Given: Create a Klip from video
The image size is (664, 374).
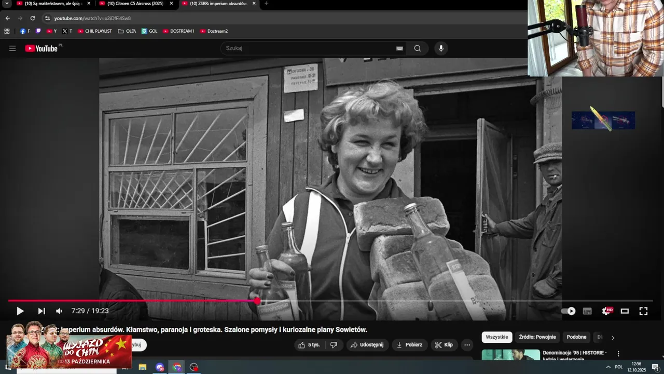Looking at the screenshot, I should (444, 344).
